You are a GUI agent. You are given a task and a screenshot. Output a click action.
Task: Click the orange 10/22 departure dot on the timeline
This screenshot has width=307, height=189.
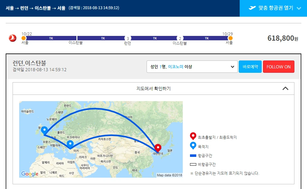coord(23,38)
